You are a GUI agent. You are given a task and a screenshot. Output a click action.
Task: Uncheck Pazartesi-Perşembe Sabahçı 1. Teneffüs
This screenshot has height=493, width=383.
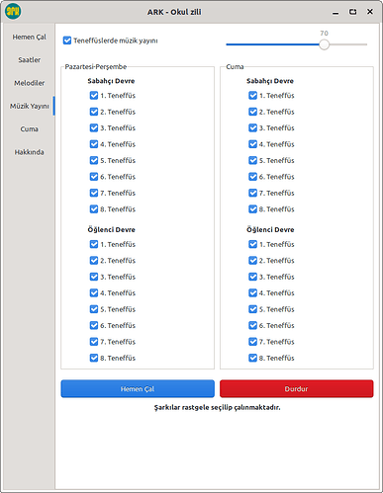coord(94,96)
